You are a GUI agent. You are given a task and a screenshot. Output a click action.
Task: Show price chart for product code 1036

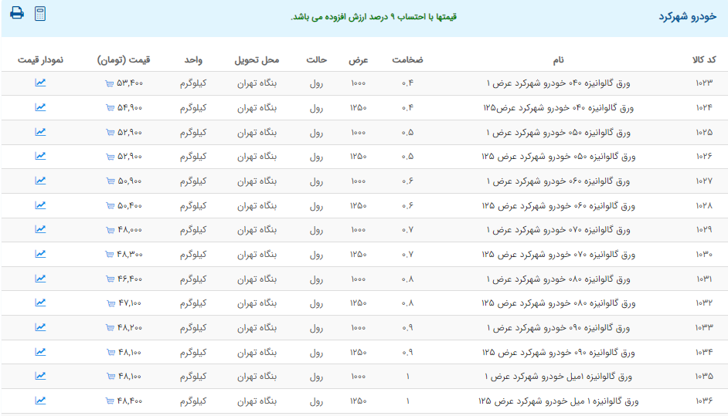[x=40, y=401]
